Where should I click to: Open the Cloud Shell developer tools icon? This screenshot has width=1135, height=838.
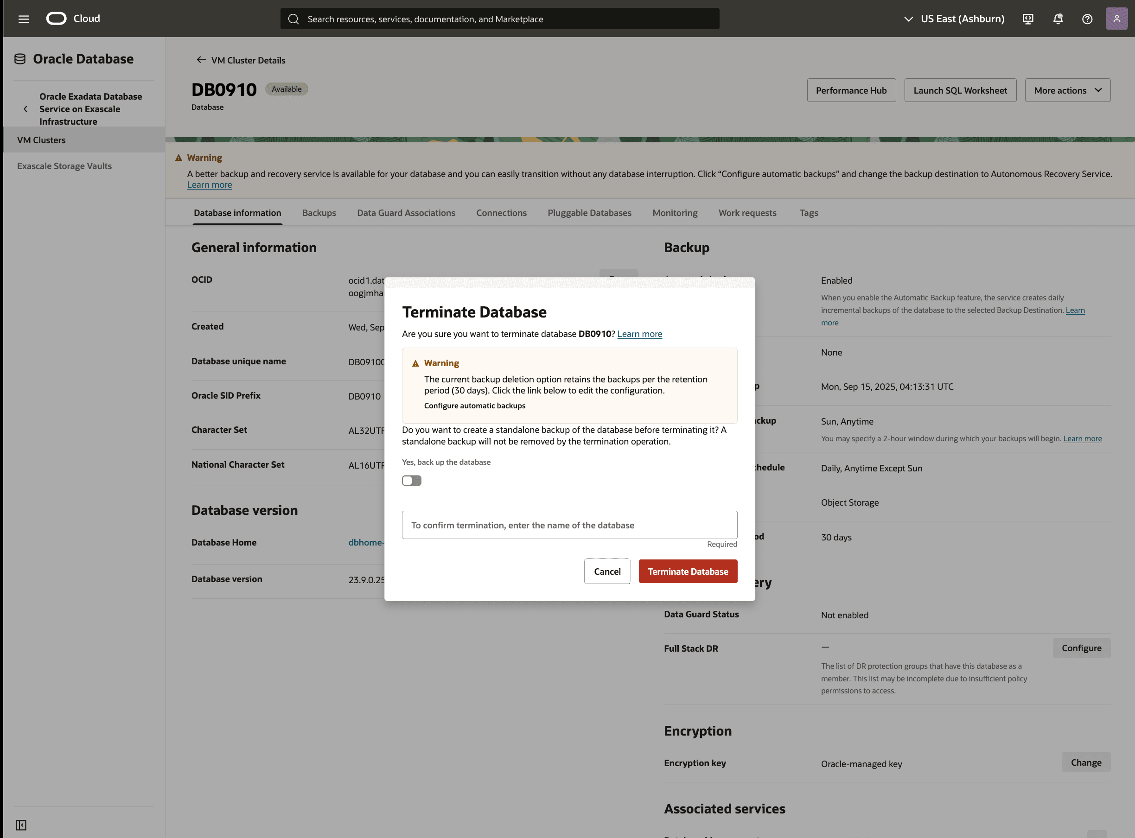pos(1027,19)
